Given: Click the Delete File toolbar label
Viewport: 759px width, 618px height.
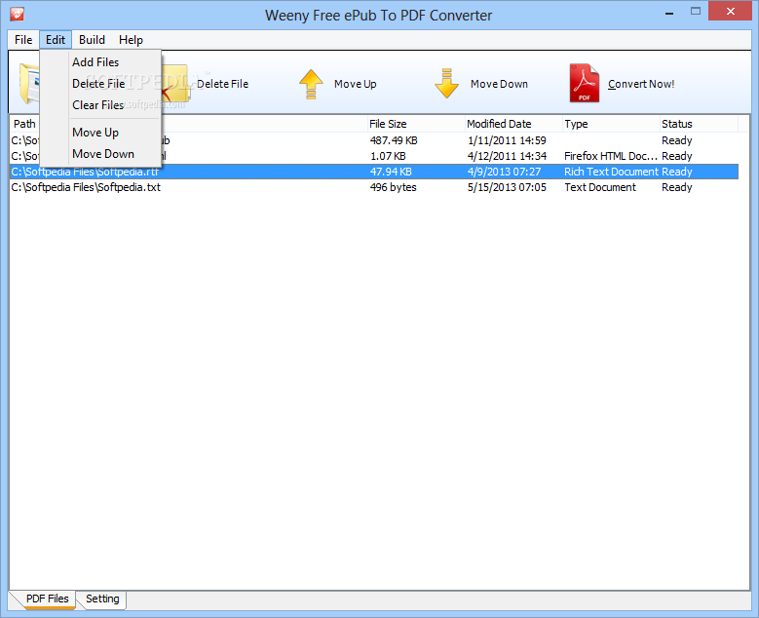Looking at the screenshot, I should 223,84.
